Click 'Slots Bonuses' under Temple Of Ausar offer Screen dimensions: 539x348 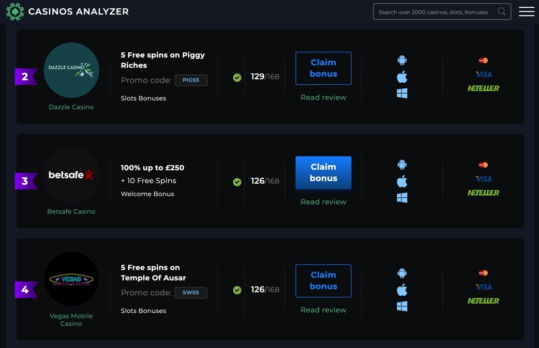(143, 311)
